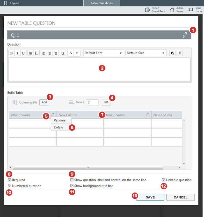This screenshot has height=217, width=204.
Task: Apply italic formatting to question text
Action: pos(17,53)
